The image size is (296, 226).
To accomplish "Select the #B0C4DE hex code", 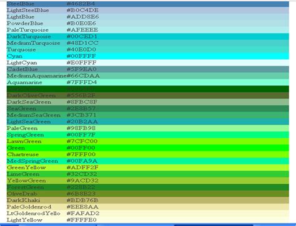I will coord(82,11).
